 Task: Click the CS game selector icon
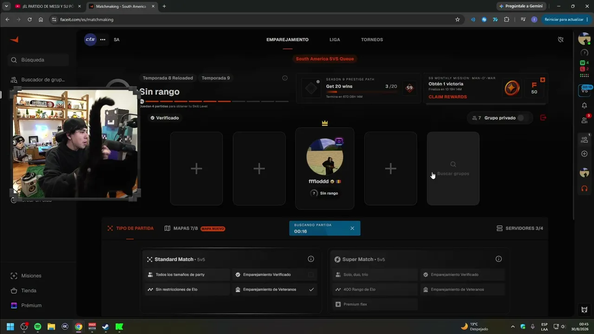(90, 39)
